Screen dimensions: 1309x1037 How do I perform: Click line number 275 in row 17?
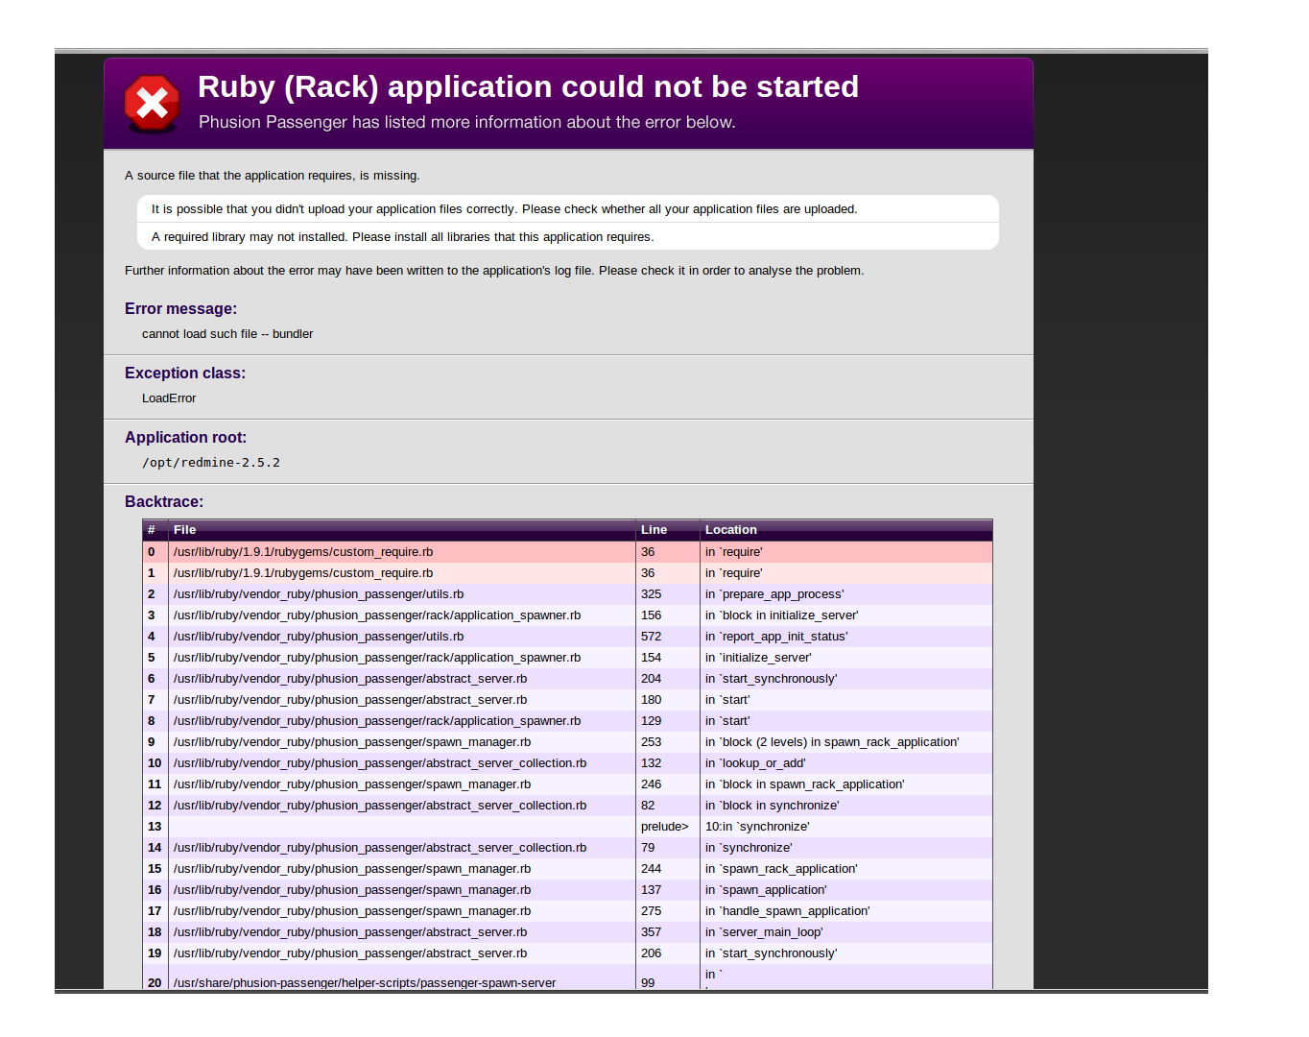pyautogui.click(x=651, y=911)
